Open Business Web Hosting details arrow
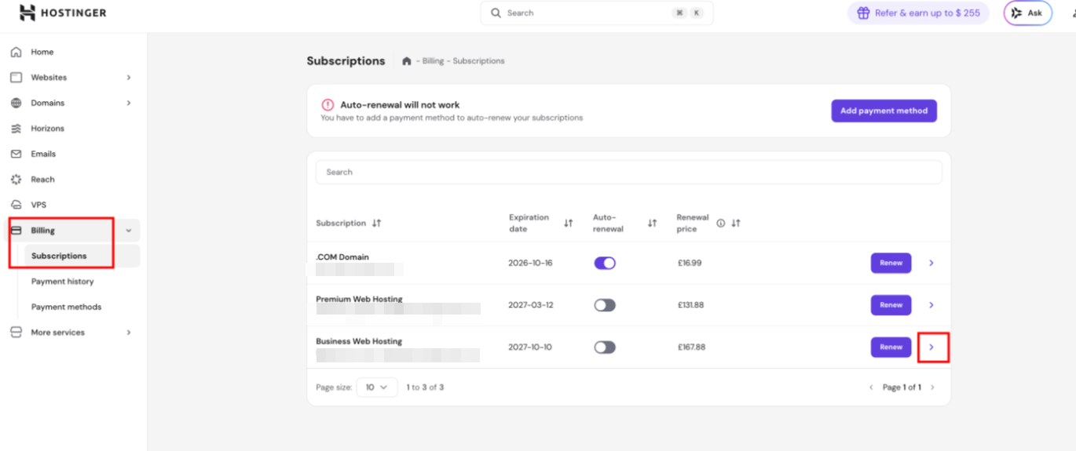Screen dimensions: 1076x451 [932, 347]
